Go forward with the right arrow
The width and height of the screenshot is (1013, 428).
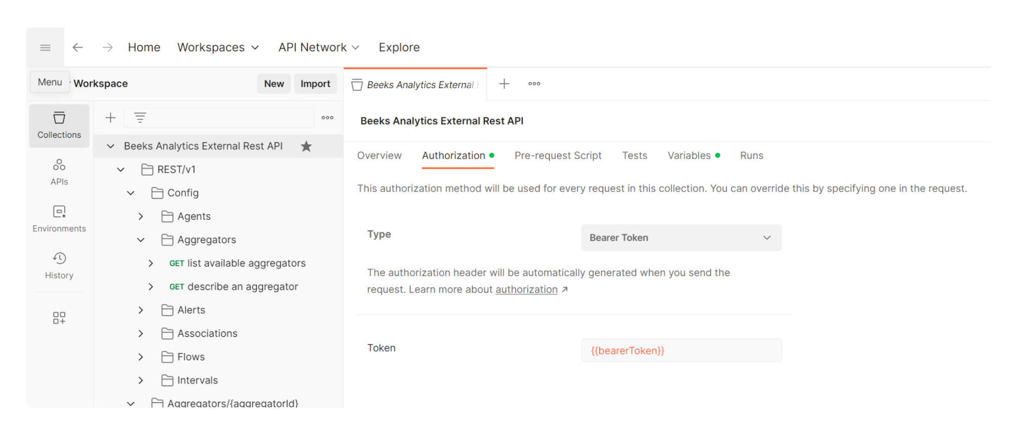point(107,48)
